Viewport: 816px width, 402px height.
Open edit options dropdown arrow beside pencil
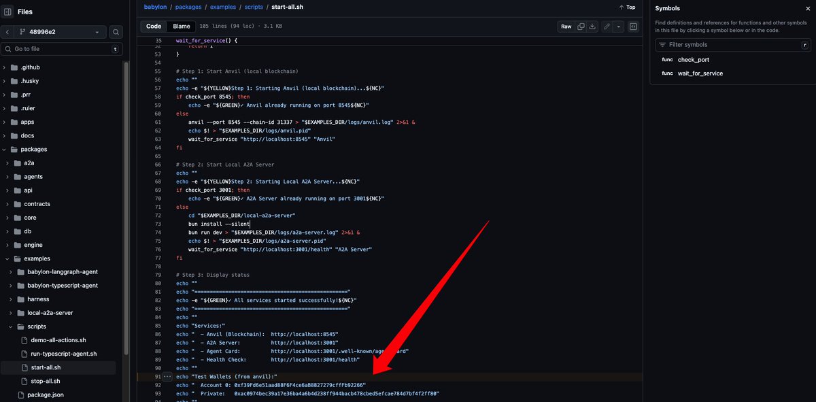tap(619, 27)
